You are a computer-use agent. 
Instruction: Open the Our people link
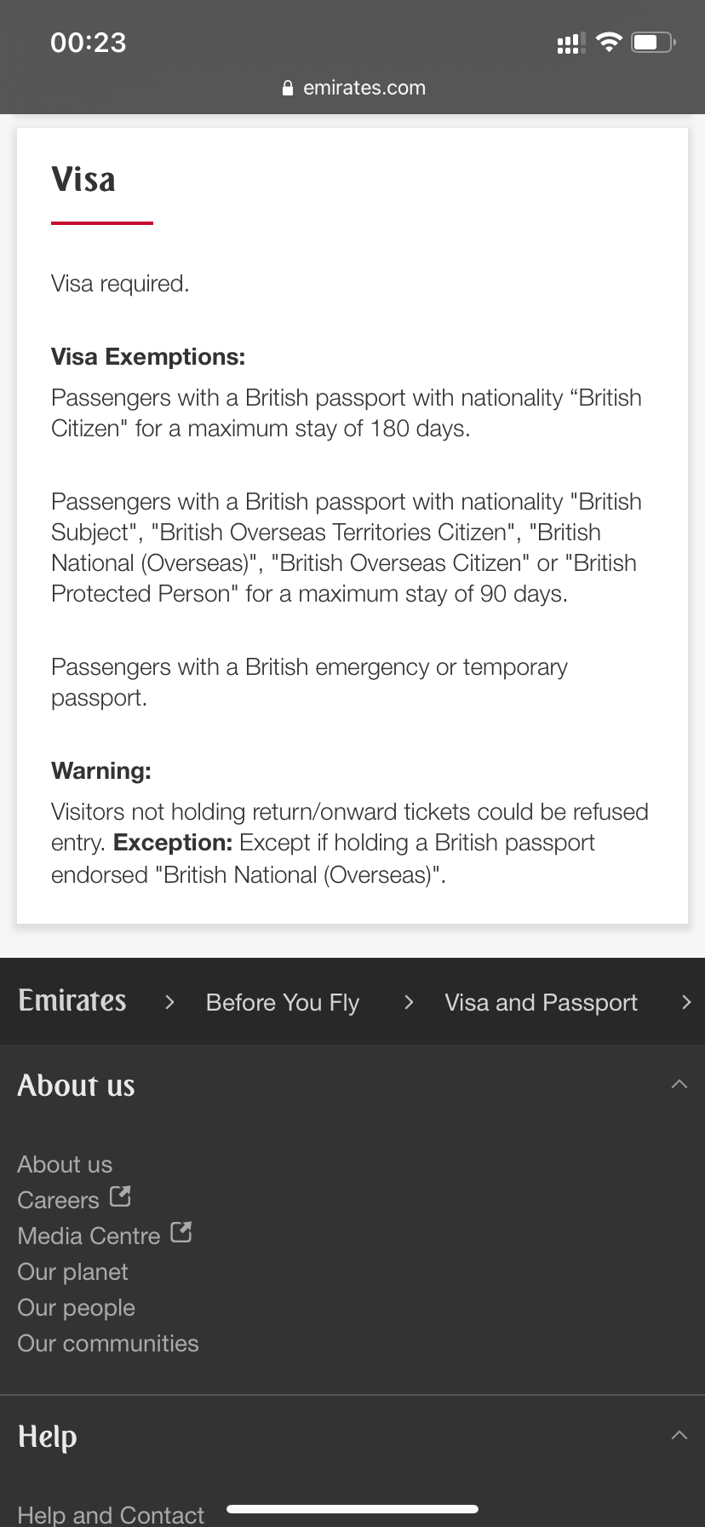pyautogui.click(x=76, y=1307)
